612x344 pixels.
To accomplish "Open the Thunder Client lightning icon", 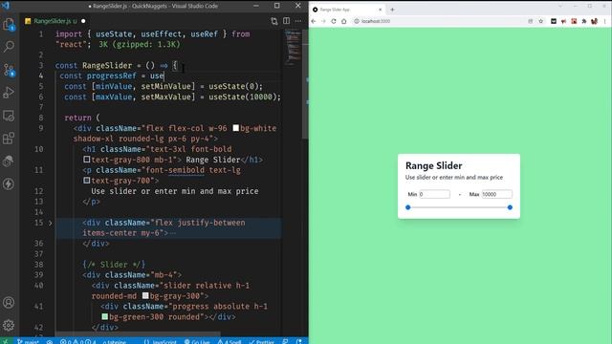I will [9, 183].
